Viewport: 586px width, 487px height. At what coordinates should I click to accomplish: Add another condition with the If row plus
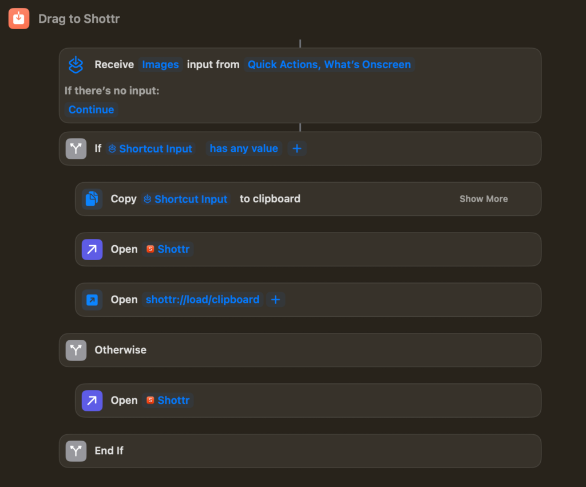point(297,148)
